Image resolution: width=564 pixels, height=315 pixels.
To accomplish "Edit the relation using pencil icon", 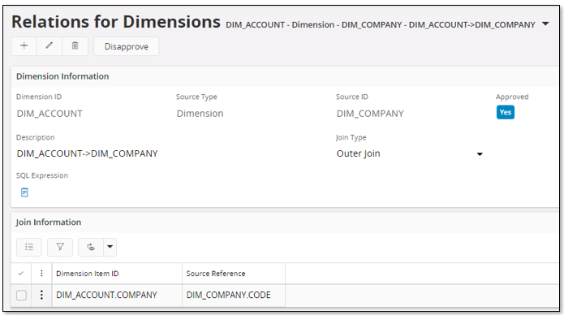I will [50, 46].
